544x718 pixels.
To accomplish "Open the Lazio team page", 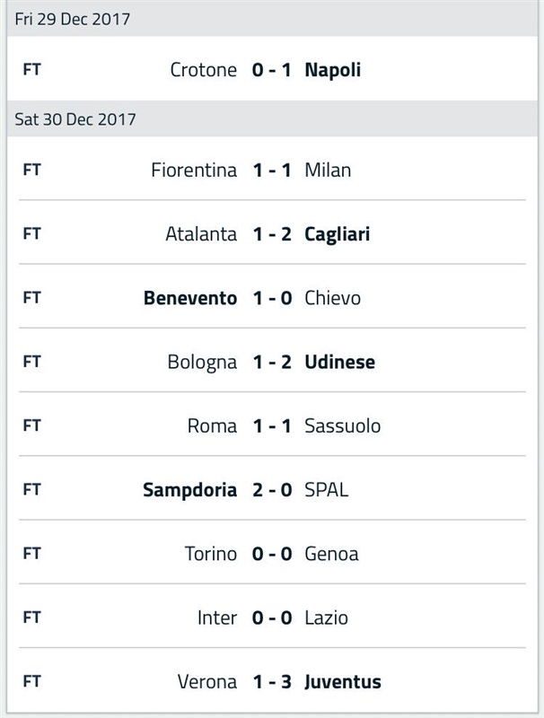I will tap(327, 618).
